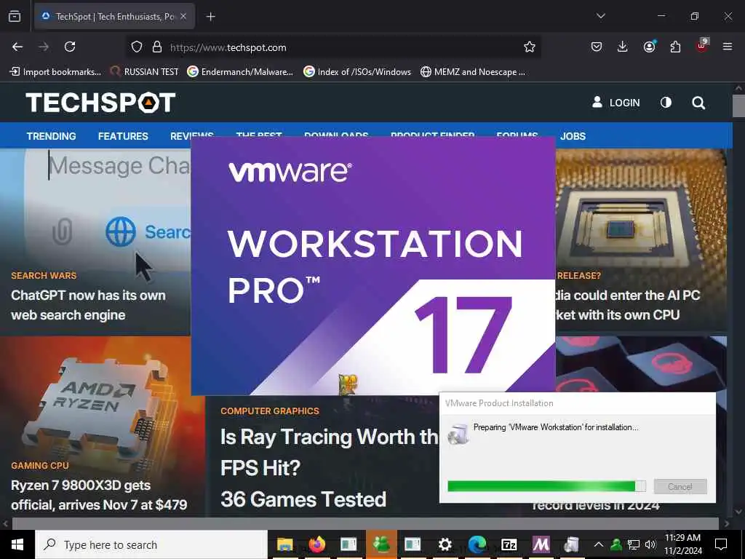
Task: Click the VMware Workstation Pro splash
Action: tap(373, 266)
